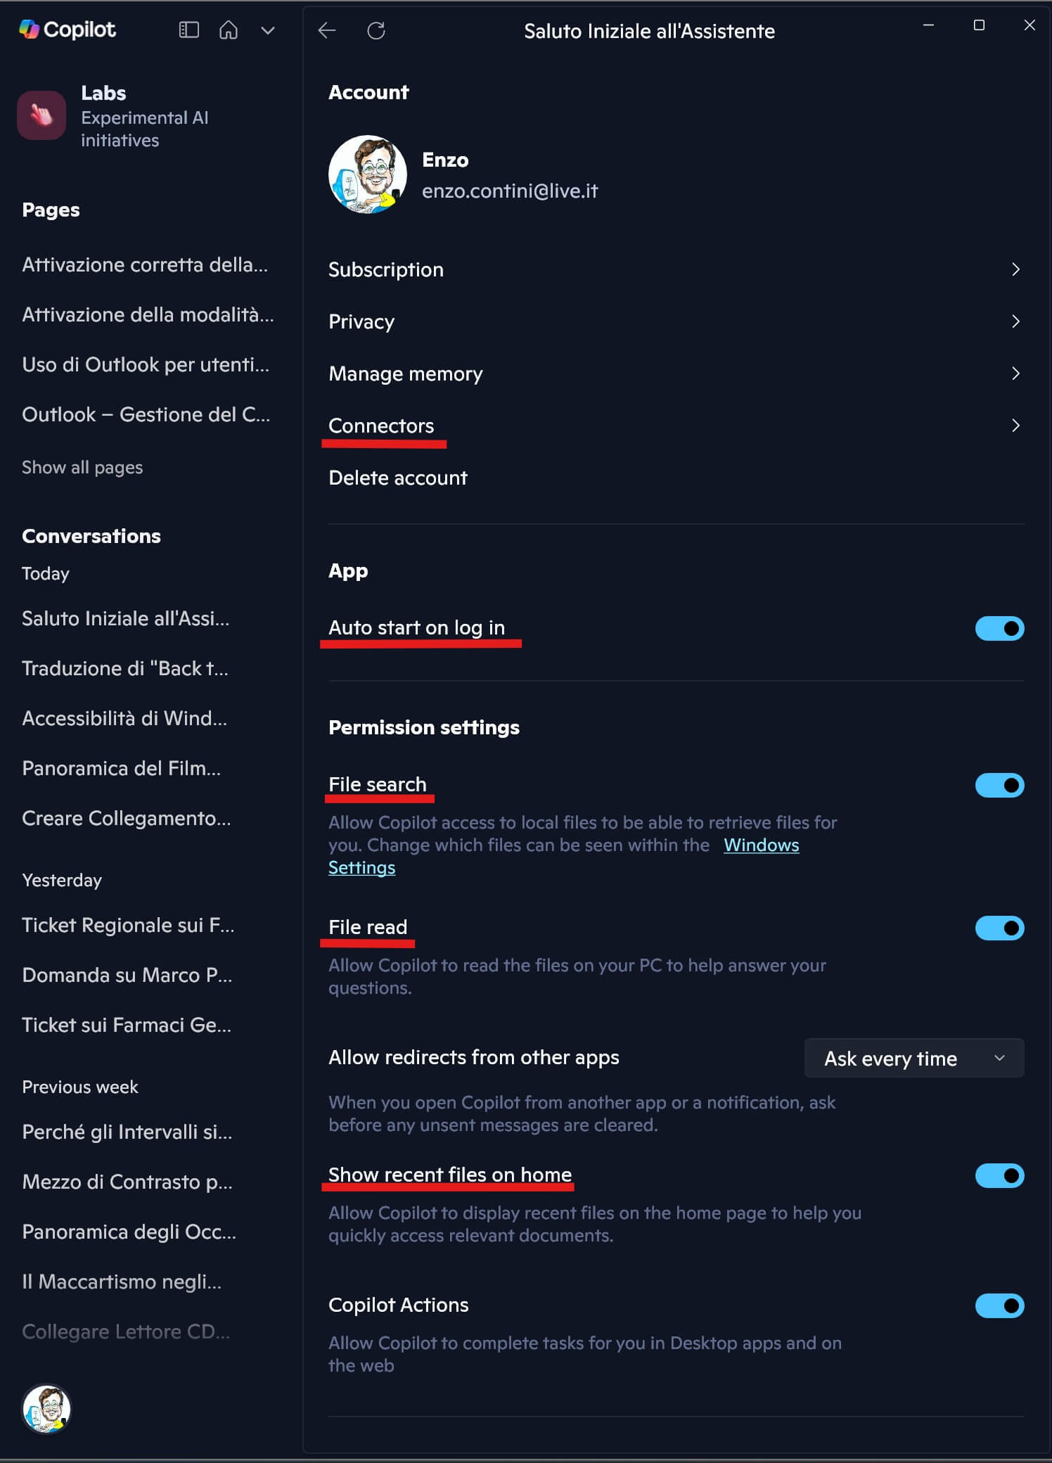
Task: Disable Auto start on log in
Action: (x=999, y=628)
